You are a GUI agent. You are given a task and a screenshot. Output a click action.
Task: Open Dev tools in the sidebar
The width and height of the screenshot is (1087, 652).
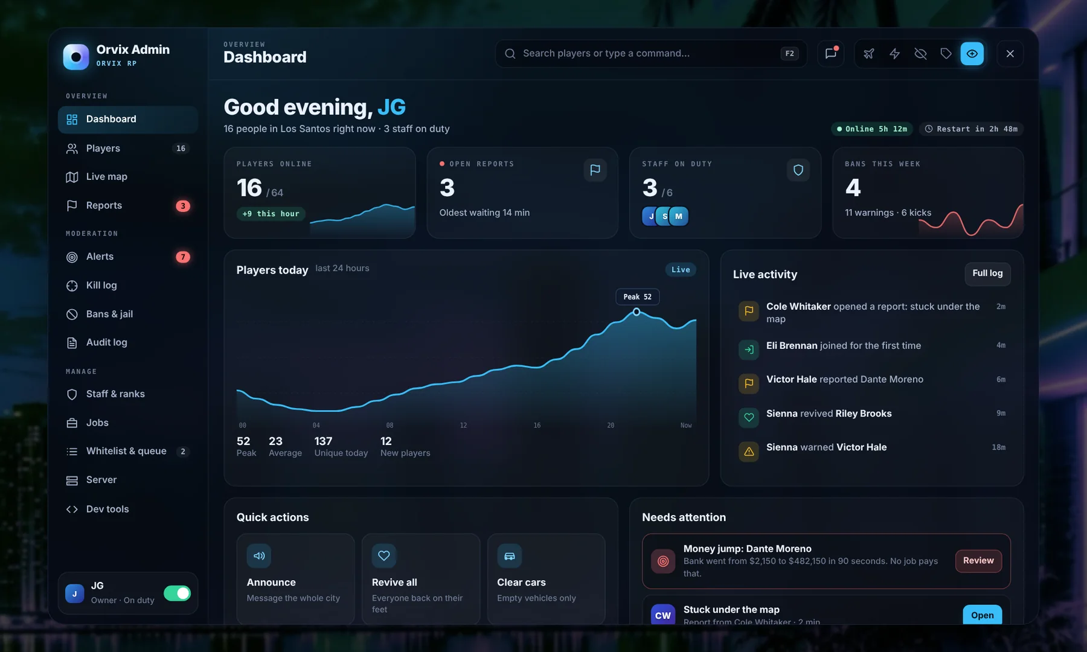point(128,509)
